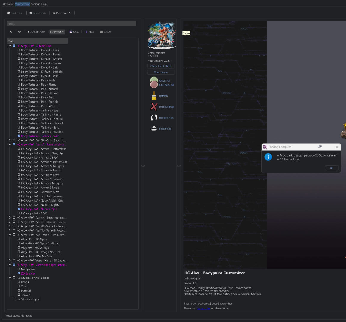
Task: Open the Character menu
Action: click(8, 4)
